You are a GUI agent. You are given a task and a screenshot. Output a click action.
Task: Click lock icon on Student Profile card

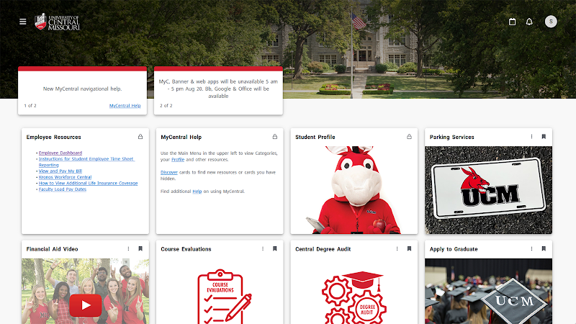(409, 137)
